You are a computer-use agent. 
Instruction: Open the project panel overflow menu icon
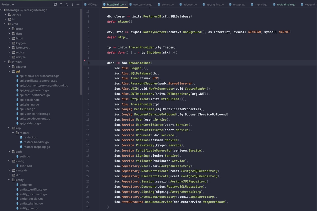(72, 4)
